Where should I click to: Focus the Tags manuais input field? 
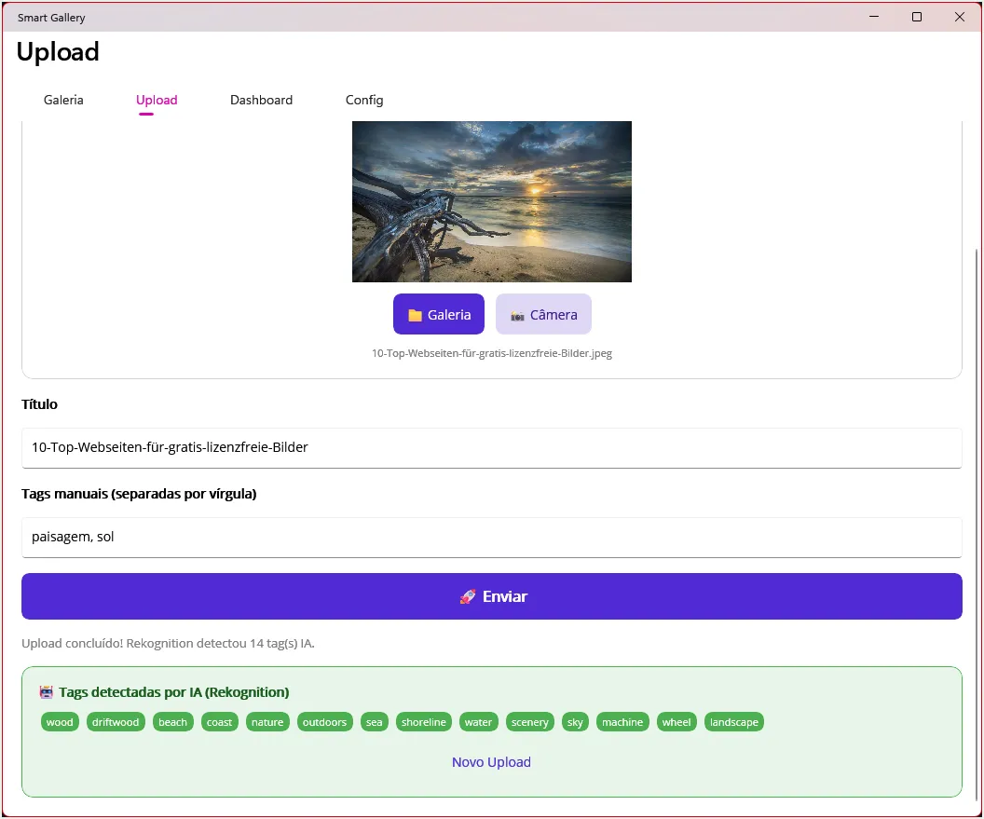[492, 538]
